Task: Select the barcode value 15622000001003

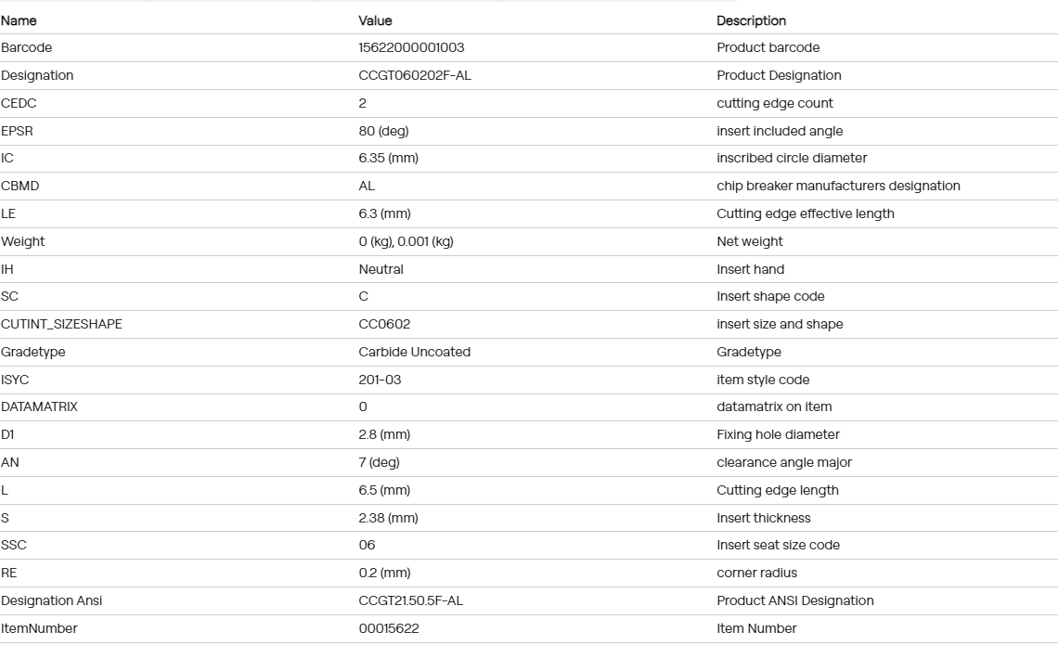Action: click(x=411, y=48)
